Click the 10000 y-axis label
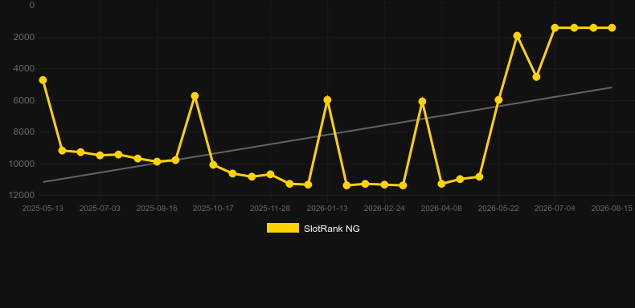The image size is (635, 308). click(22, 164)
